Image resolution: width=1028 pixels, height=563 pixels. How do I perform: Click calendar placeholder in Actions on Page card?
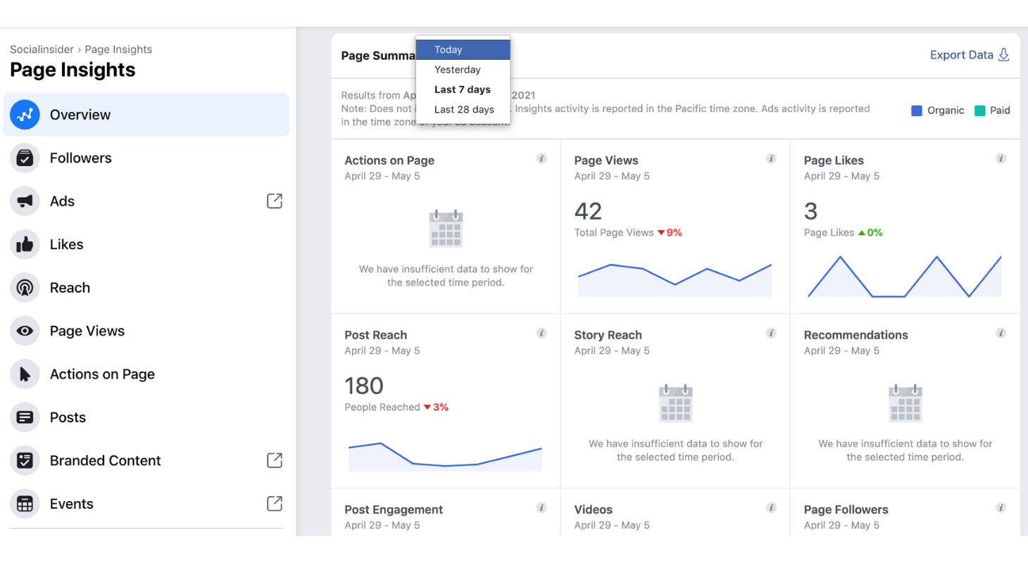point(446,228)
